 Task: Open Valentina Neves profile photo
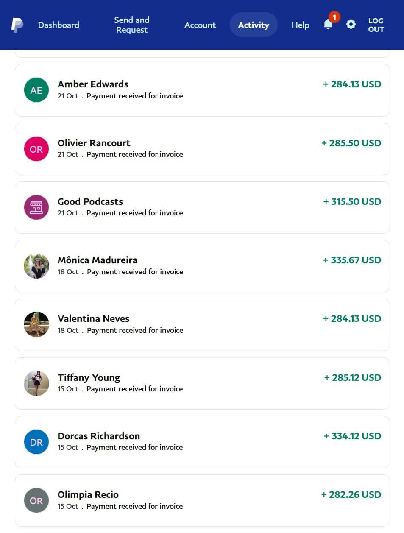[36, 324]
